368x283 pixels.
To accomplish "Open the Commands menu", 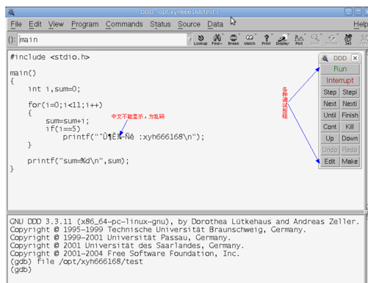I will pos(124,24).
